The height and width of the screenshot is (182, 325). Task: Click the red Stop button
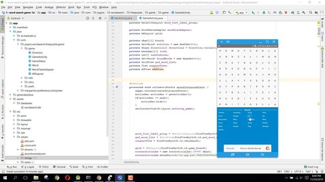286,13
